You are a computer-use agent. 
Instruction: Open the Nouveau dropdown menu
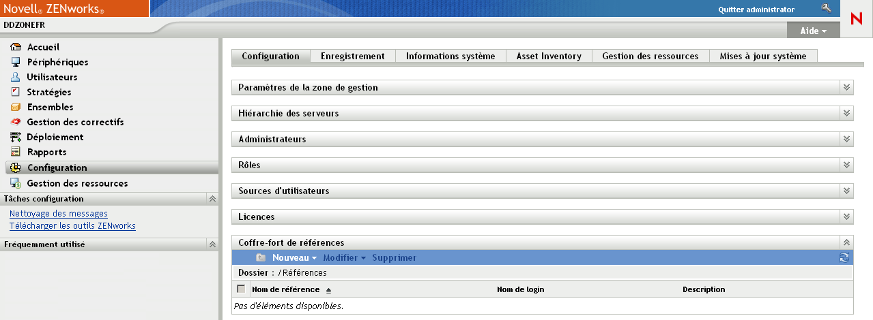[294, 258]
